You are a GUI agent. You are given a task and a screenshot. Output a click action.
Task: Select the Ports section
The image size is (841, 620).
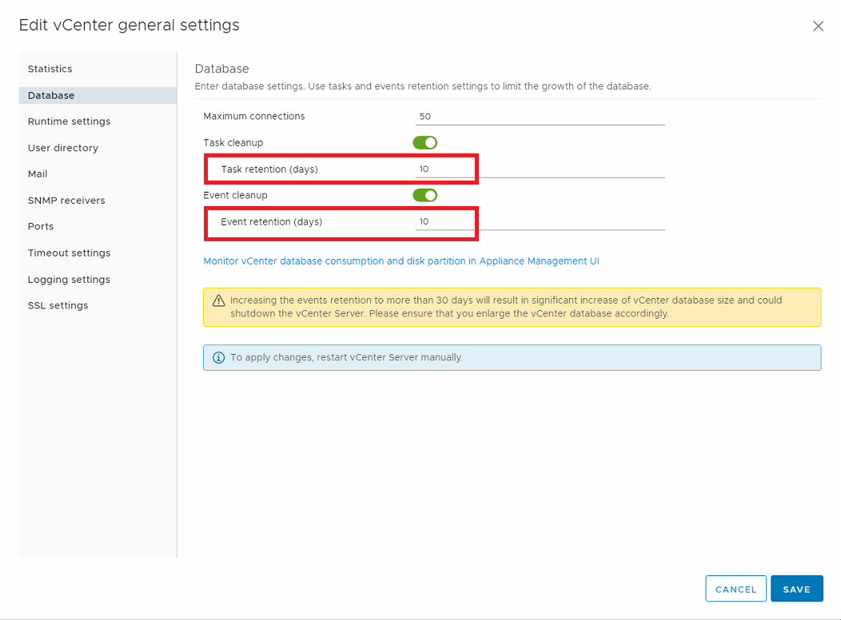point(41,226)
